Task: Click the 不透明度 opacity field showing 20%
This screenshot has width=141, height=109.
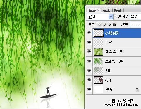Action: click(x=135, y=16)
